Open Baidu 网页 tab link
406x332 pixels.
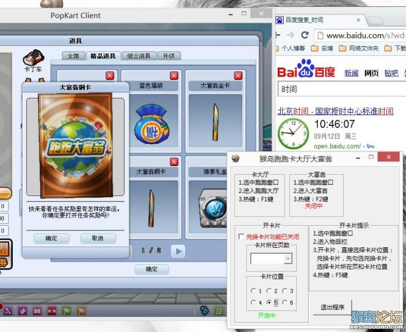coord(371,73)
